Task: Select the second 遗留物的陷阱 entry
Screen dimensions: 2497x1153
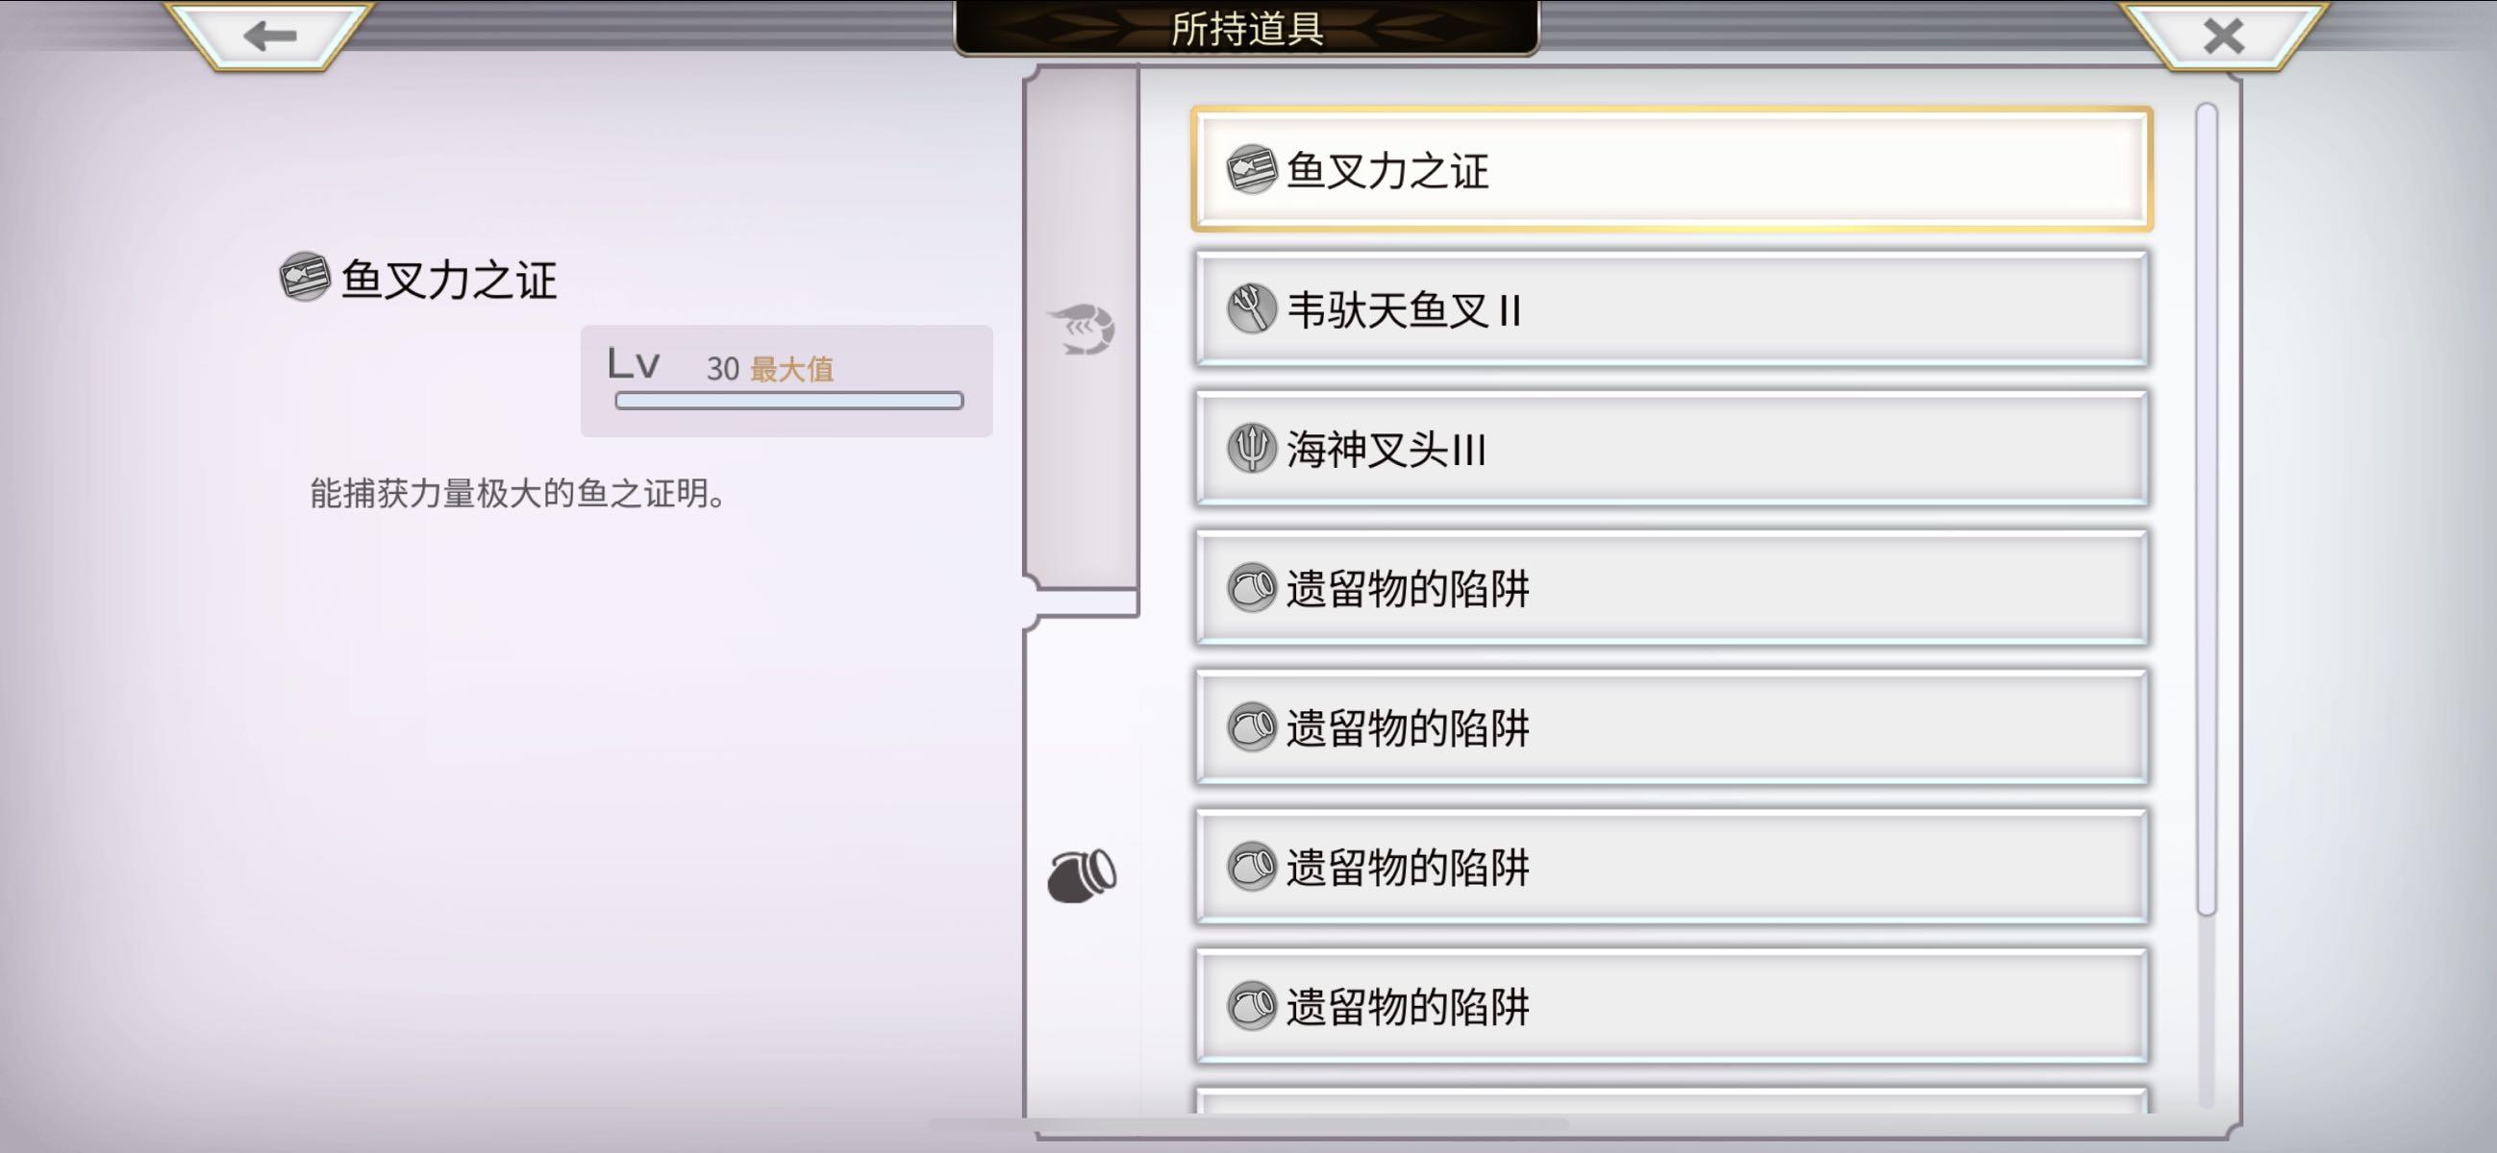Action: 1671,726
